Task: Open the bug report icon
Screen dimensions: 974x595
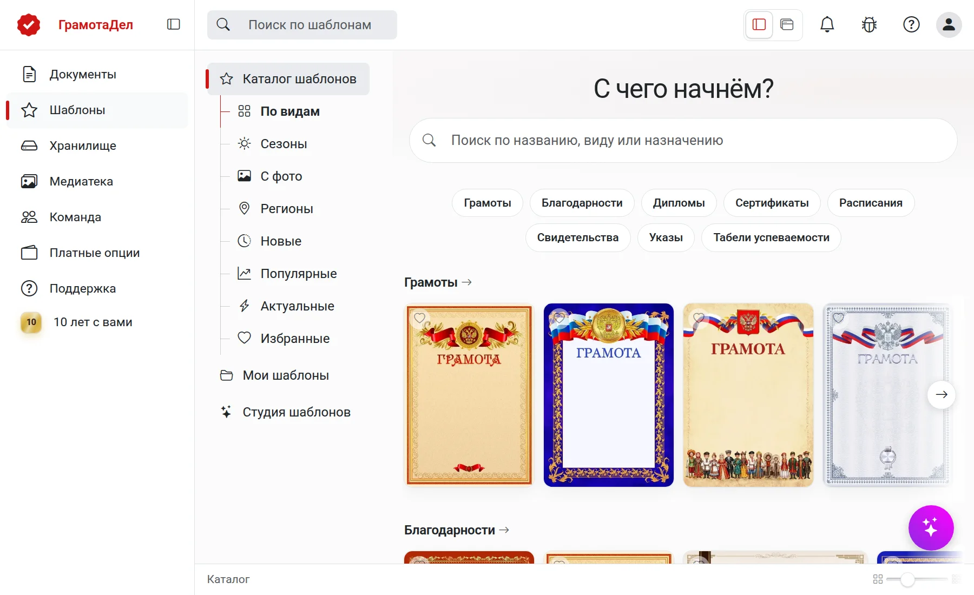Action: click(x=869, y=24)
